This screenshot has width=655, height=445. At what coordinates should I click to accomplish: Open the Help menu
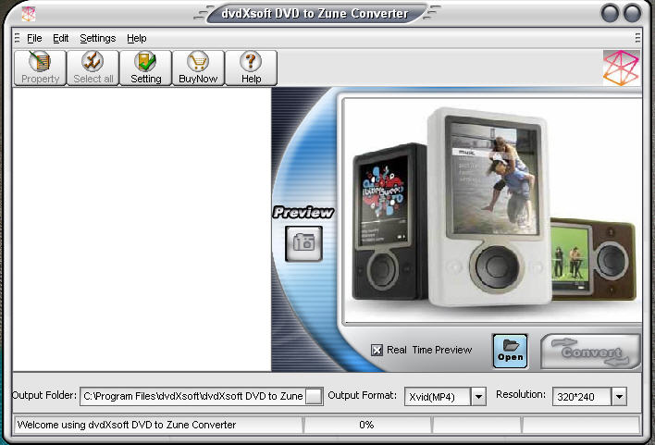coord(137,39)
